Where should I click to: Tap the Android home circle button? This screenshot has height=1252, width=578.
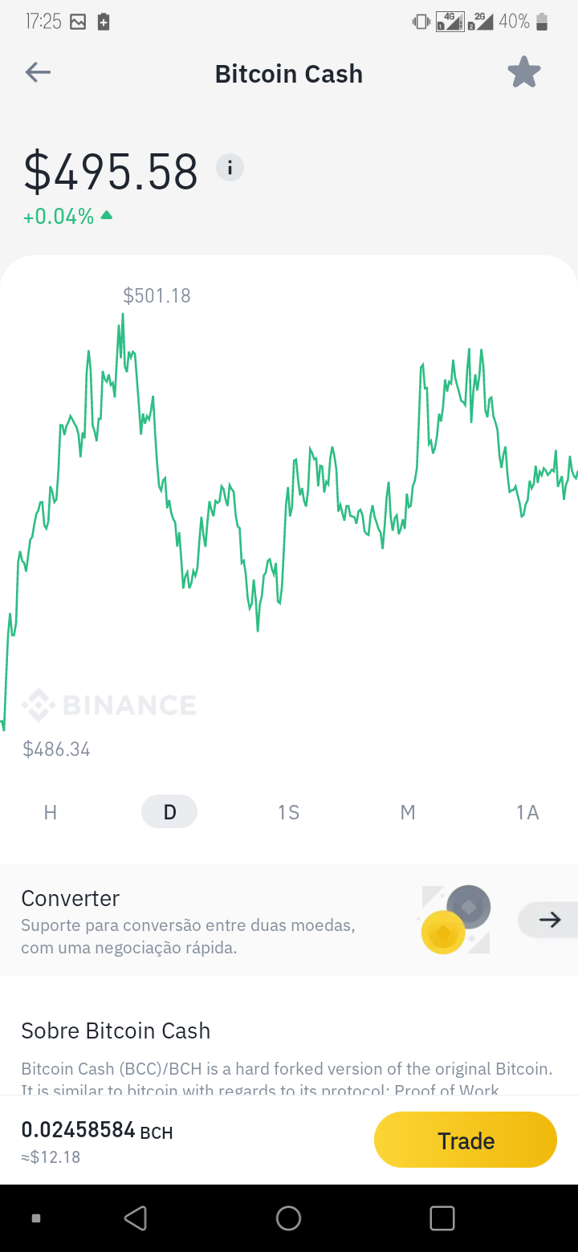[x=288, y=1218]
